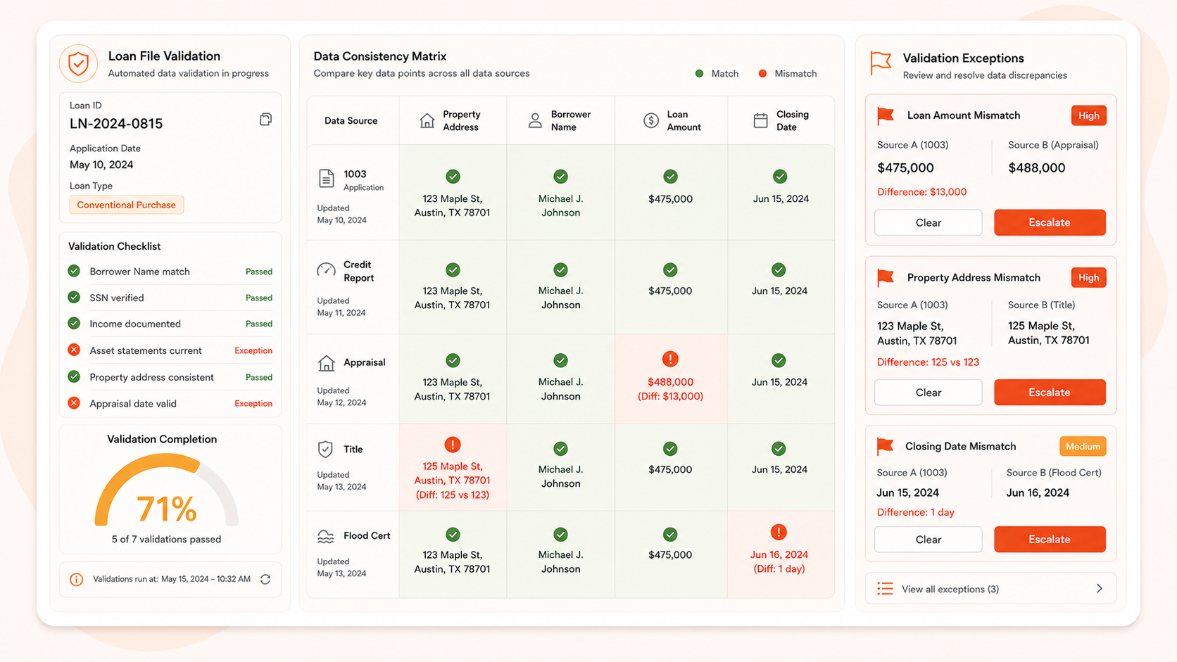Click the green check on Income documented

click(74, 324)
